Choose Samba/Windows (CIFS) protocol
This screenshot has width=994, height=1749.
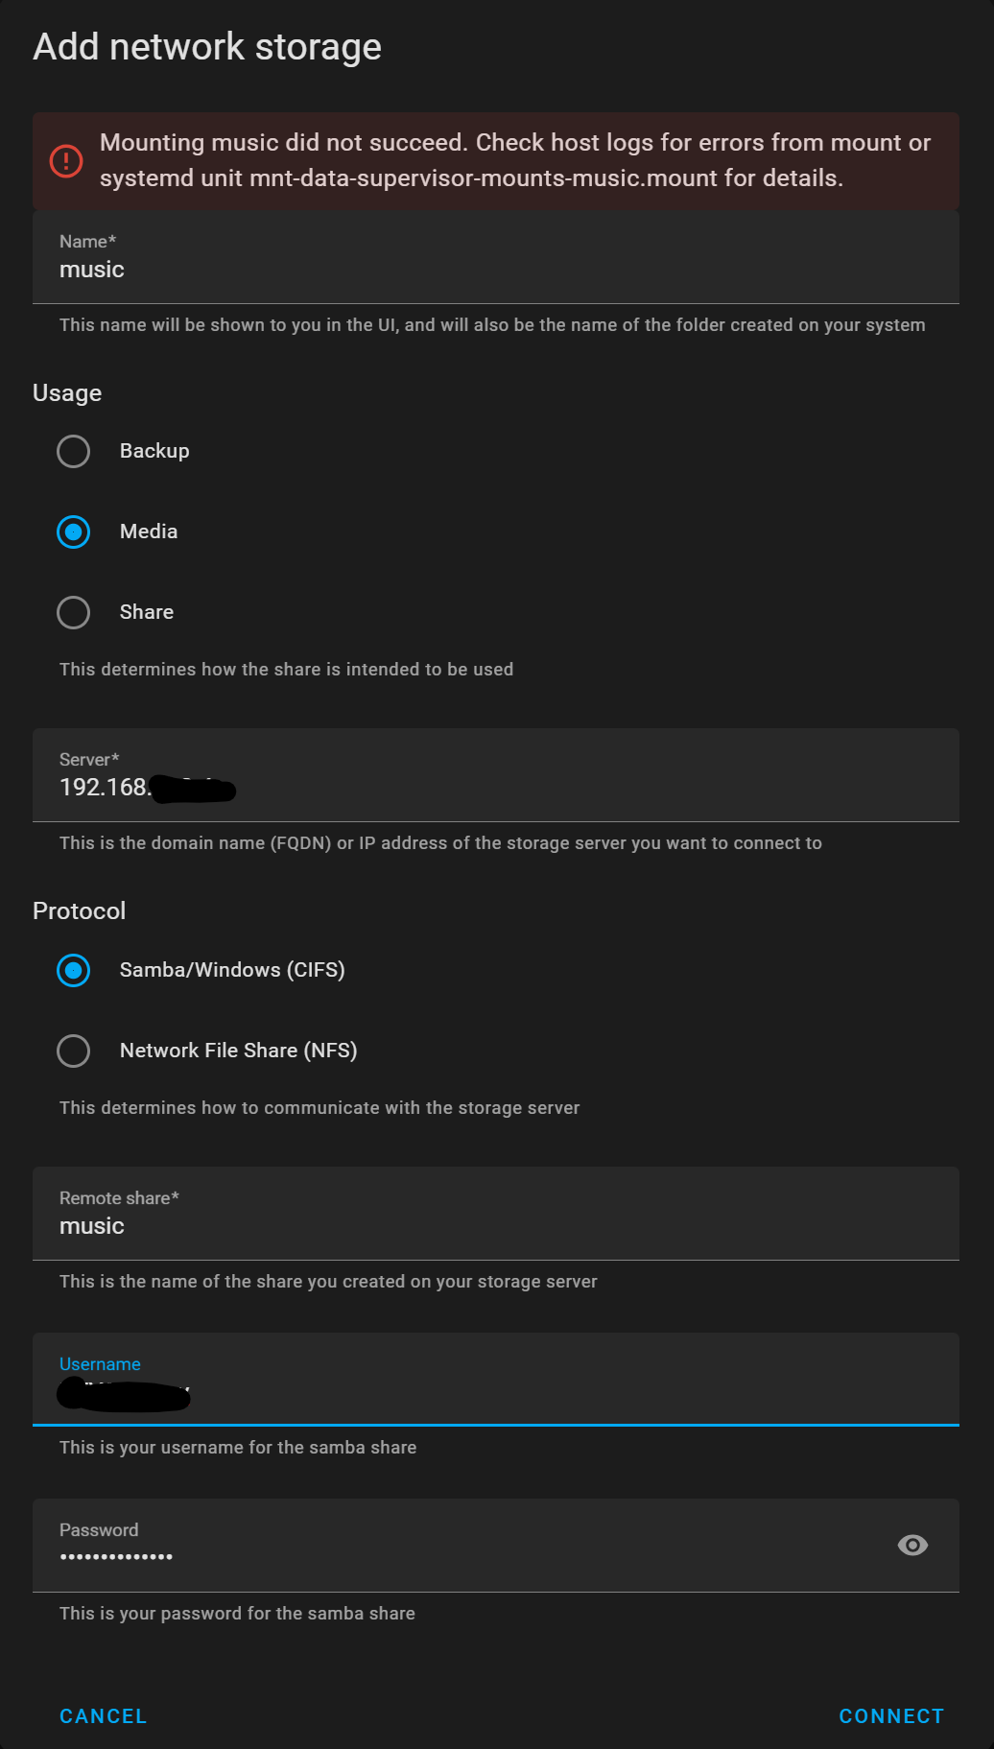coord(73,970)
